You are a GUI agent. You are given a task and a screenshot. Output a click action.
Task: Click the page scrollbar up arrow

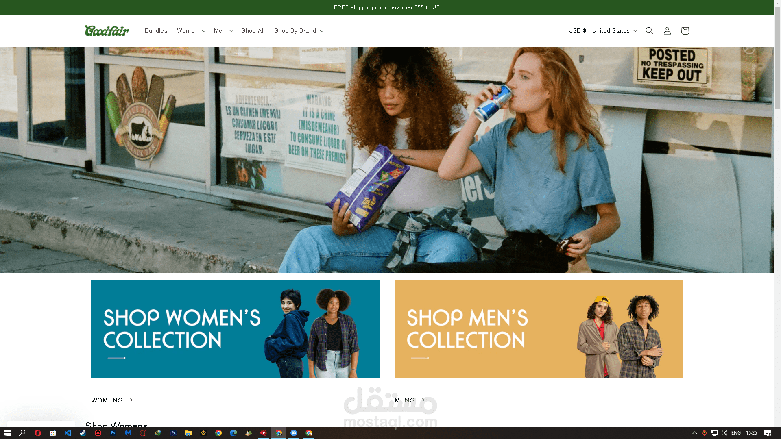pyautogui.click(x=777, y=4)
